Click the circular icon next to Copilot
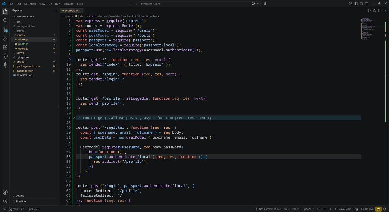Image resolution: width=389 pixels, height=212 pixels. point(265,4)
